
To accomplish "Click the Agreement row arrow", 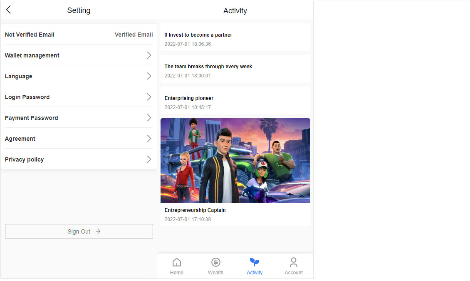I will 149,139.
